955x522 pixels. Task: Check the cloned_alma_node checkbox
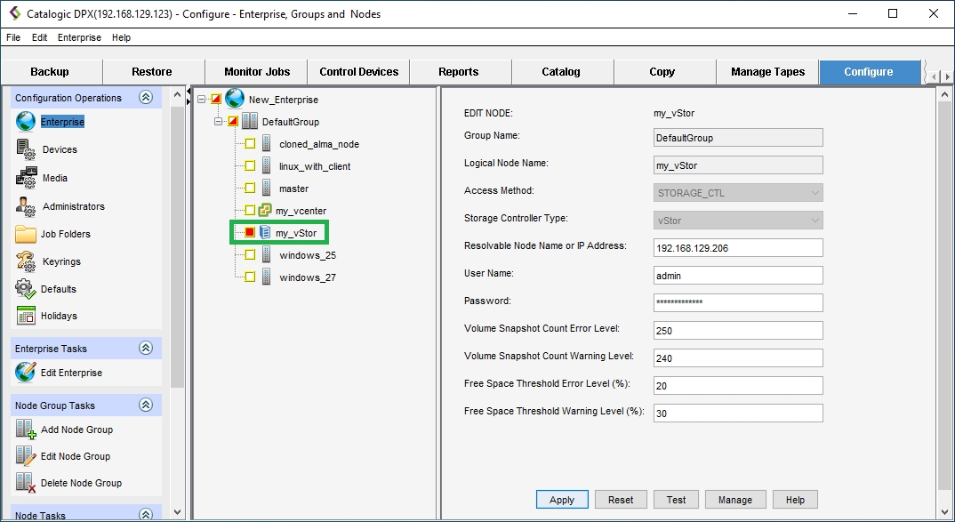250,144
